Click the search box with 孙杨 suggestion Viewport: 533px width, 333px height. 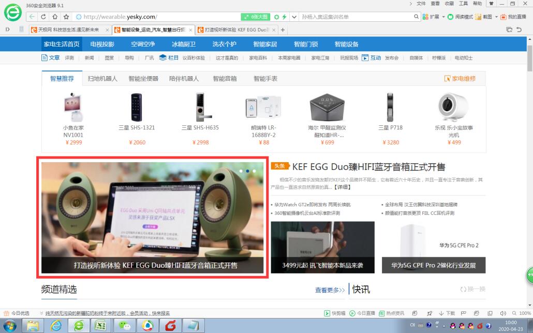(x=356, y=17)
